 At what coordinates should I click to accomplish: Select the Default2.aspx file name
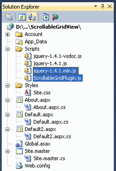click(x=40, y=130)
